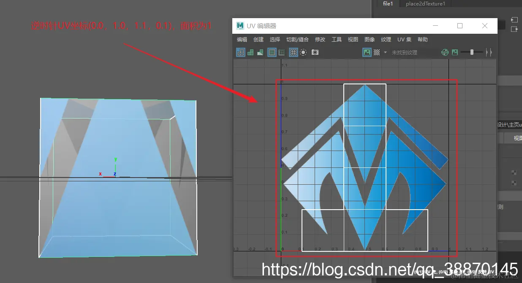Image resolution: width=522 pixels, height=283 pixels.
Task: Open the 工具 menu
Action: tap(337, 40)
